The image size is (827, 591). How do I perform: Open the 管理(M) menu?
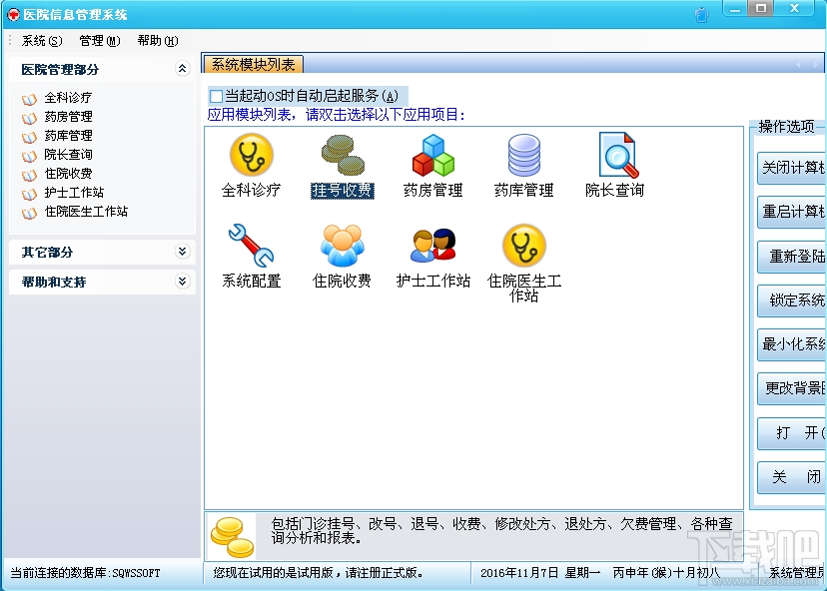point(100,41)
